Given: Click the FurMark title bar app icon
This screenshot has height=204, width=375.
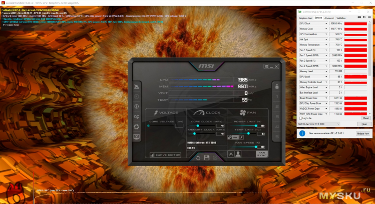Looking at the screenshot, I should [3, 3].
